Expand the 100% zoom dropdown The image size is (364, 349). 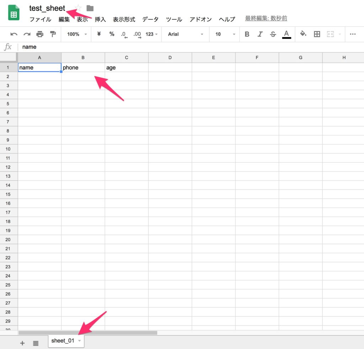[77, 34]
